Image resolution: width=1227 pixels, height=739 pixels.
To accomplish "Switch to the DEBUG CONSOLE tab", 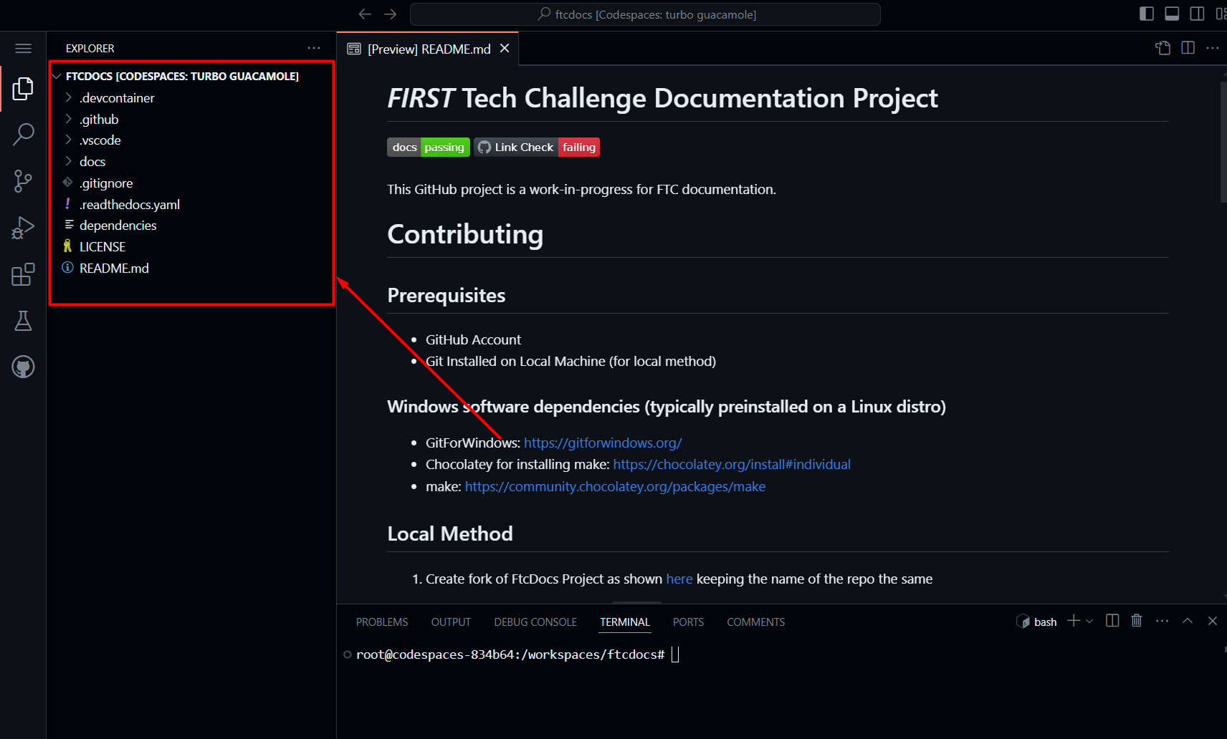I will [x=535, y=622].
